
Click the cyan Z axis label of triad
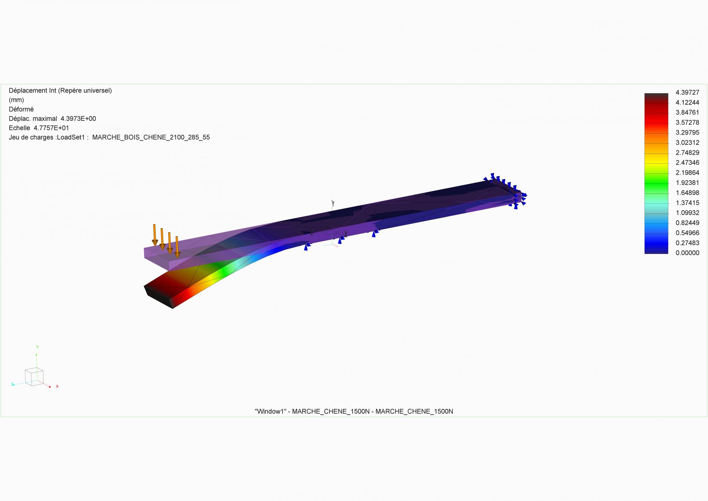12,384
